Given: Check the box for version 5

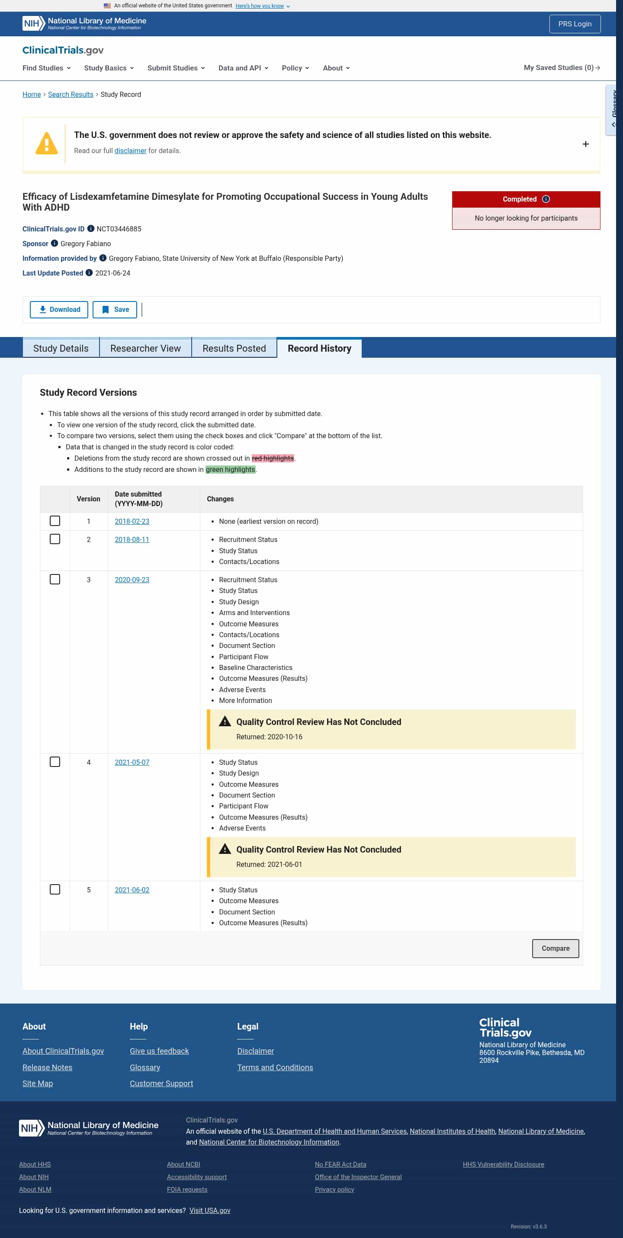Looking at the screenshot, I should [55, 889].
